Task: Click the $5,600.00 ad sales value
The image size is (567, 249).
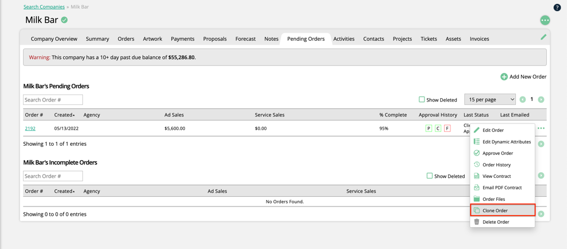Action: tap(175, 129)
